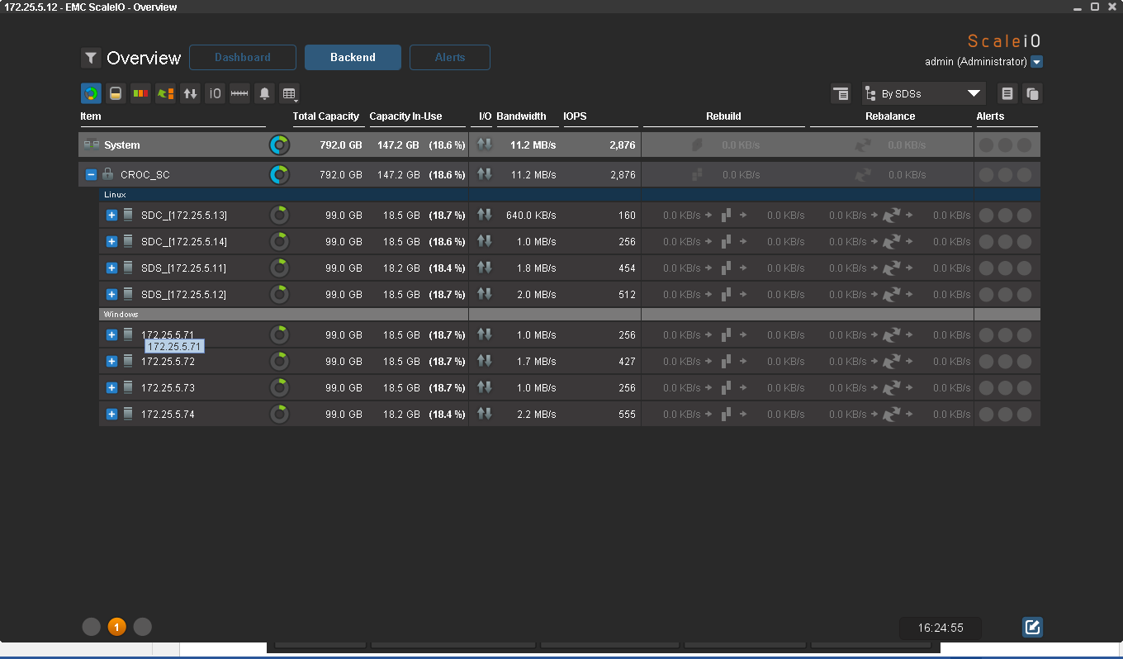1123x659 pixels.
Task: Sort by the Item column header
Action: tap(91, 116)
